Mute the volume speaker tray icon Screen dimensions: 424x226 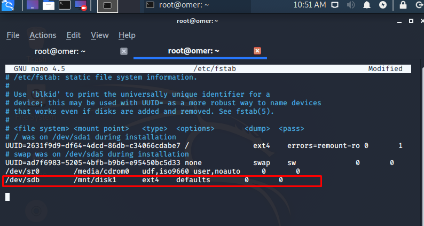[351, 5]
